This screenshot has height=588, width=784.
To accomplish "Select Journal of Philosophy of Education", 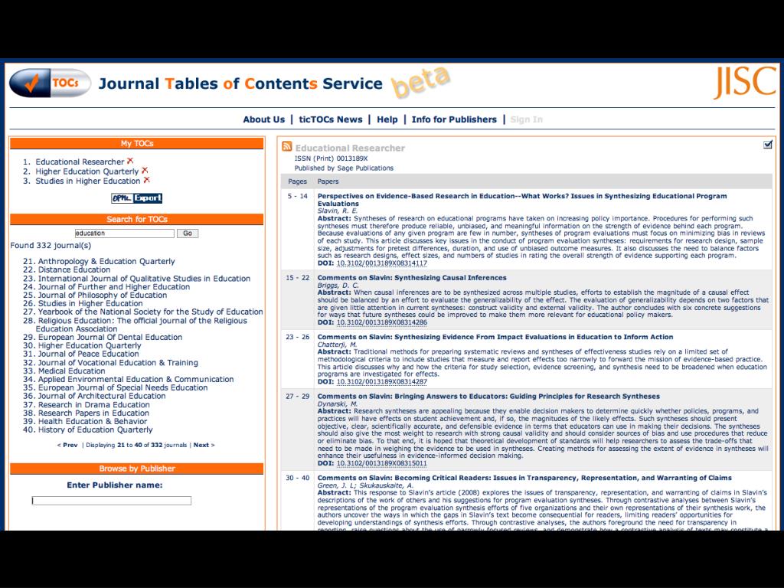I will coord(103,295).
